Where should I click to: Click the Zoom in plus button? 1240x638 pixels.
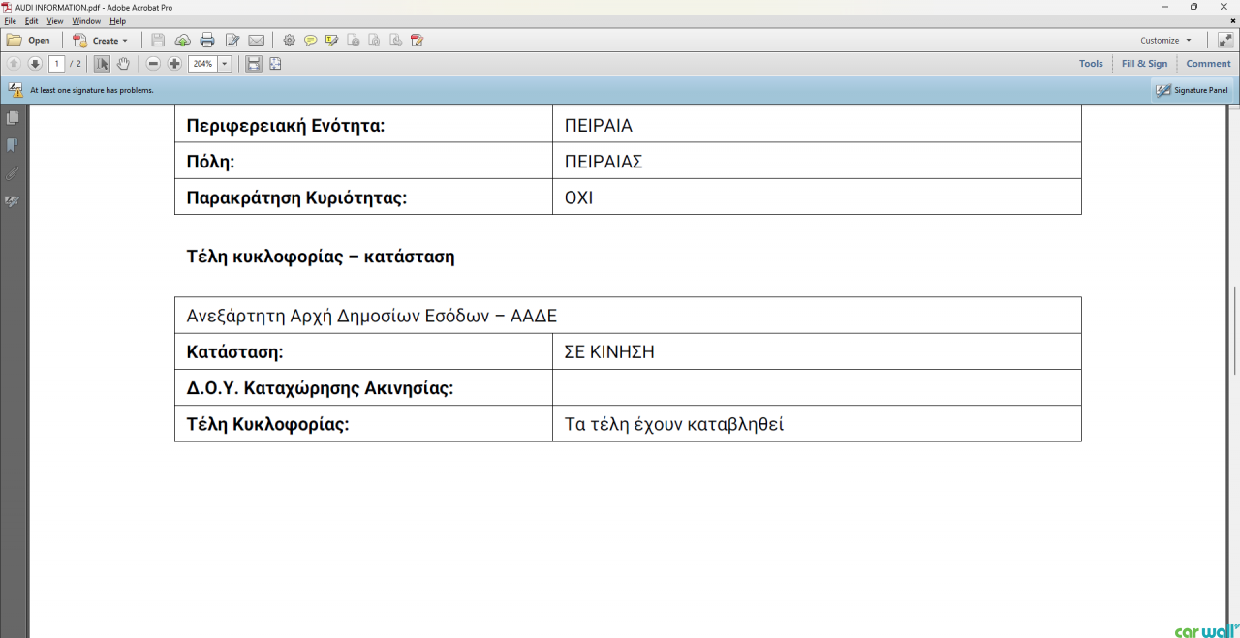pyautogui.click(x=174, y=64)
